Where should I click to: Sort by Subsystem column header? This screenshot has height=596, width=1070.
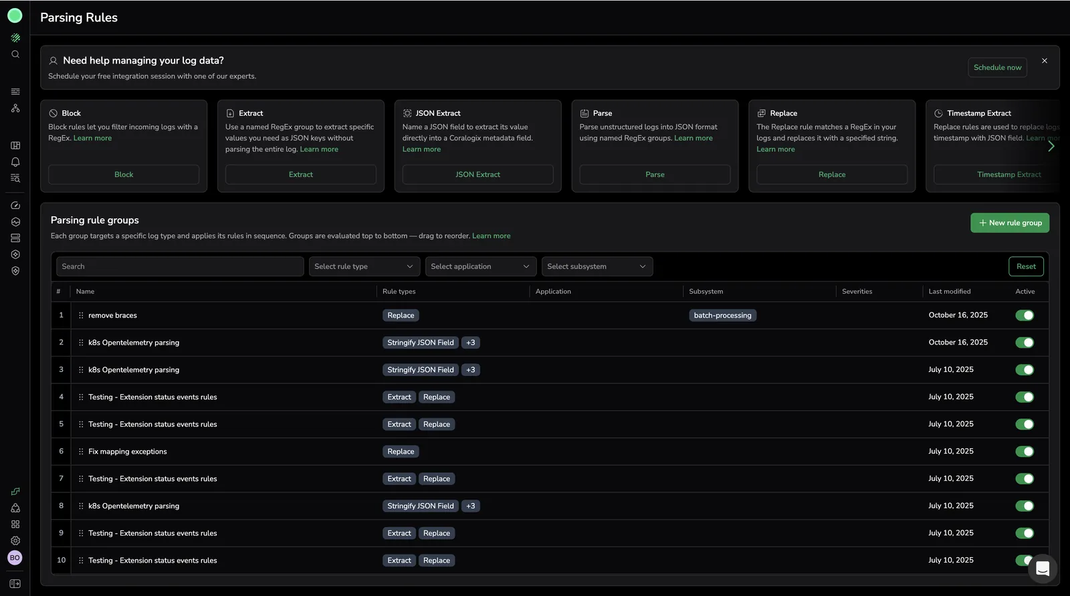[706, 292]
